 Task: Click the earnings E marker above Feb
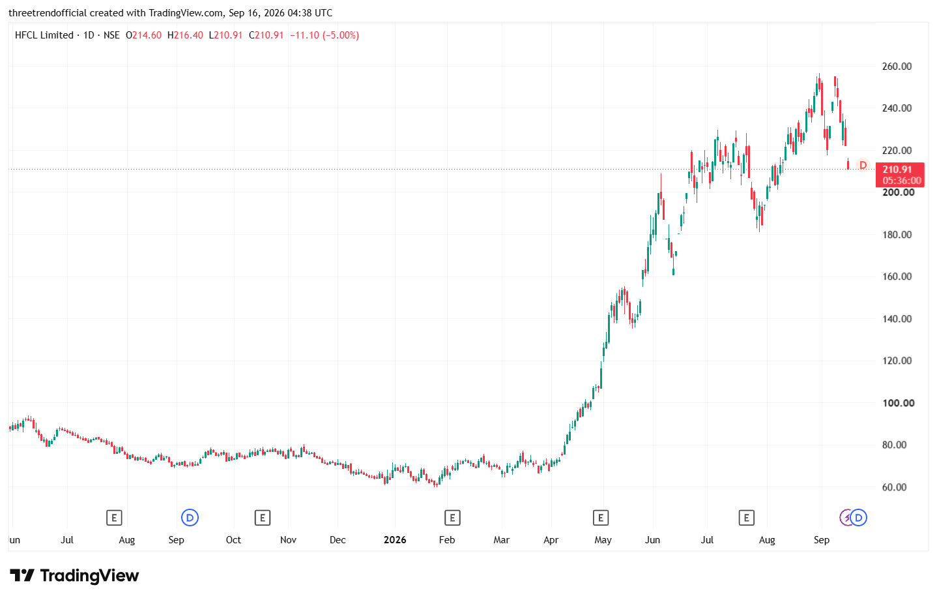click(x=452, y=518)
